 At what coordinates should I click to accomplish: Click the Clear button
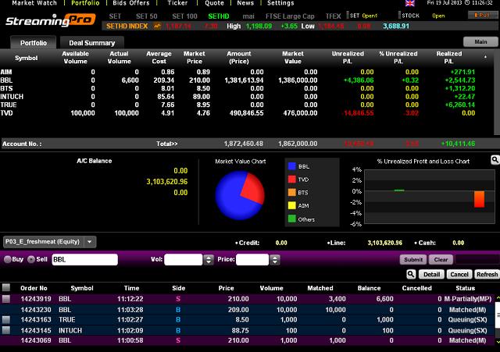point(441,260)
